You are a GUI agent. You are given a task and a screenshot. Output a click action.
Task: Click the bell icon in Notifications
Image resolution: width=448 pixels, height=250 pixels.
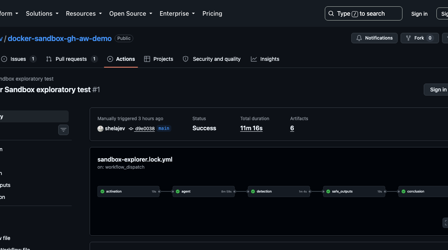359,38
